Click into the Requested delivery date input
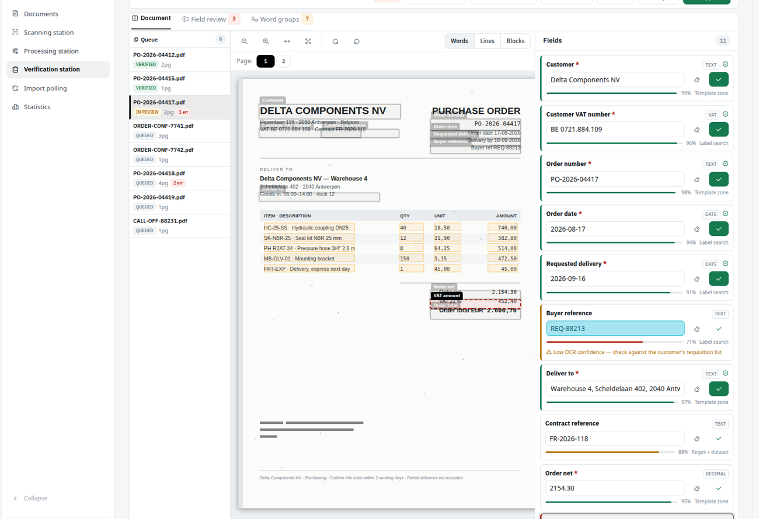This screenshot has width=759, height=519. (615, 279)
